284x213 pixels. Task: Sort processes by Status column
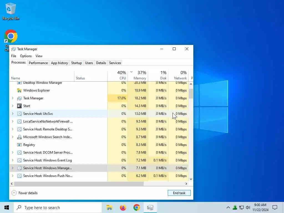[x=91, y=75]
